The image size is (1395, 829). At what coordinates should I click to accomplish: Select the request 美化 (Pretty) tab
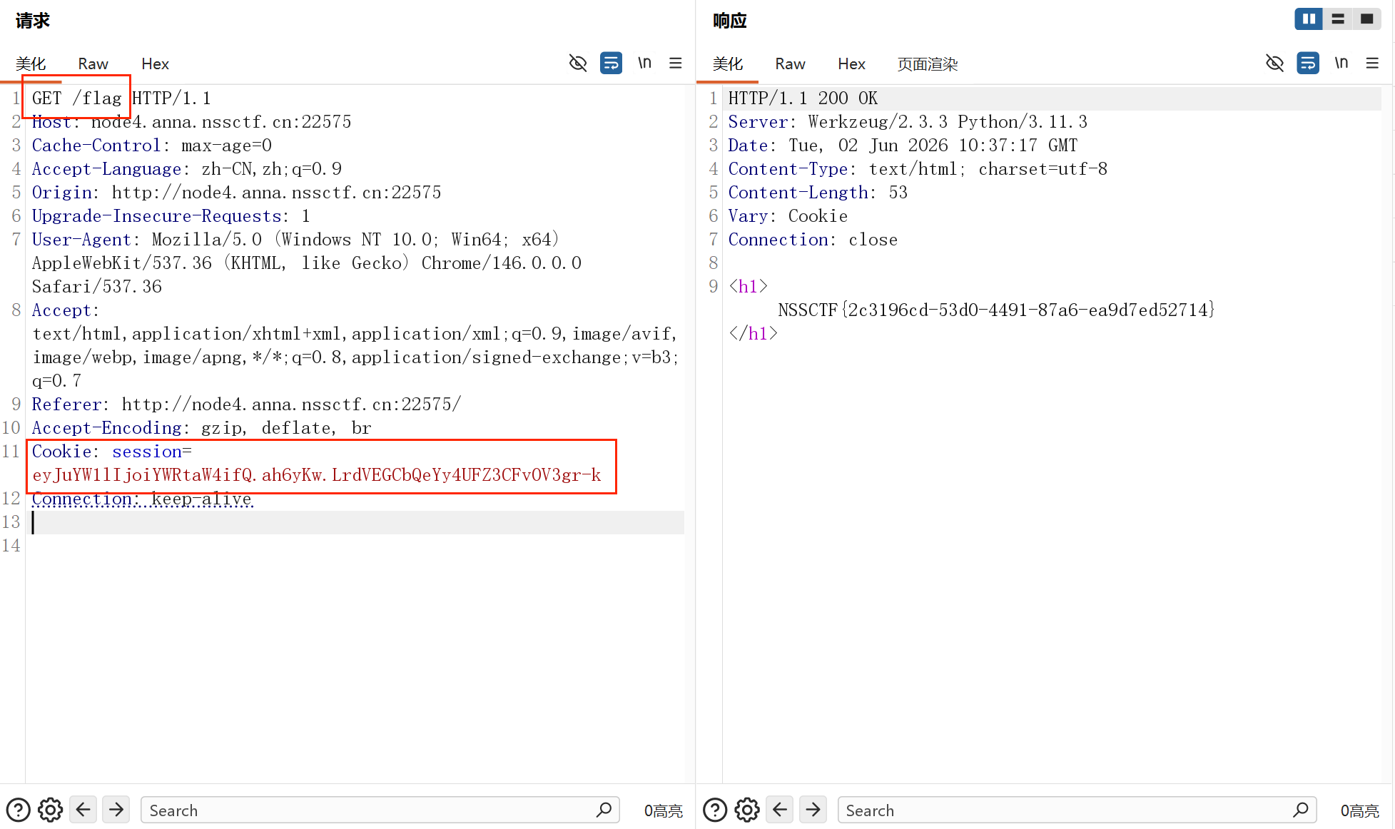pyautogui.click(x=31, y=64)
